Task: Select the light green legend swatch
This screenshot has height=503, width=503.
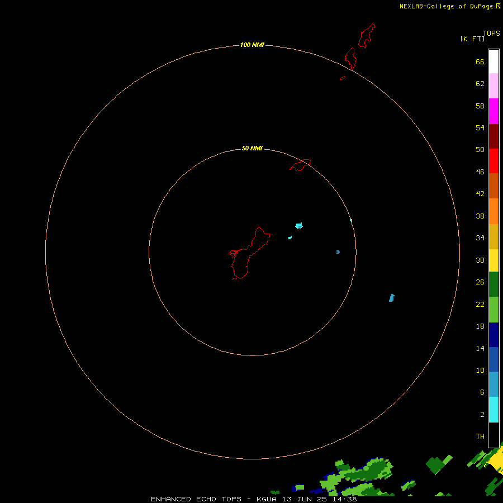Action: pos(493,310)
